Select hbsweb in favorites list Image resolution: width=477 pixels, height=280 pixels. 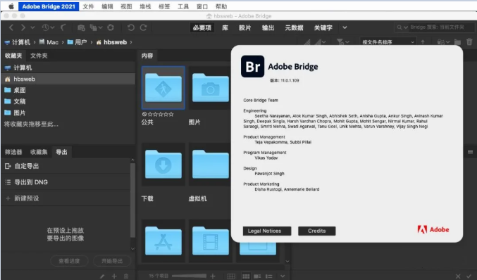(68, 79)
